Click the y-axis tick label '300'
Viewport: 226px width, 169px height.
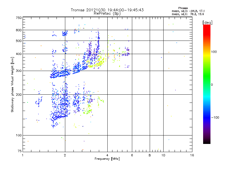click(x=19, y=71)
